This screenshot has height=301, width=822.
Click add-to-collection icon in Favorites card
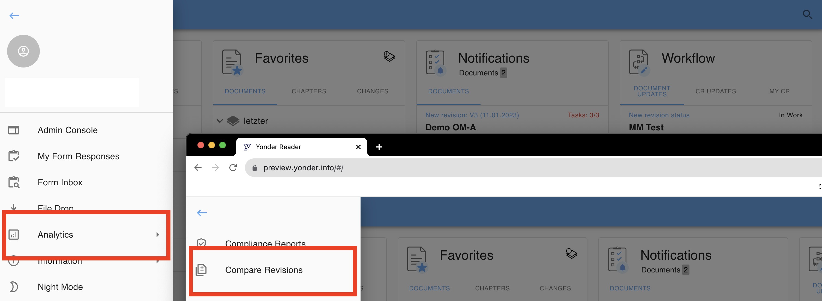click(389, 57)
